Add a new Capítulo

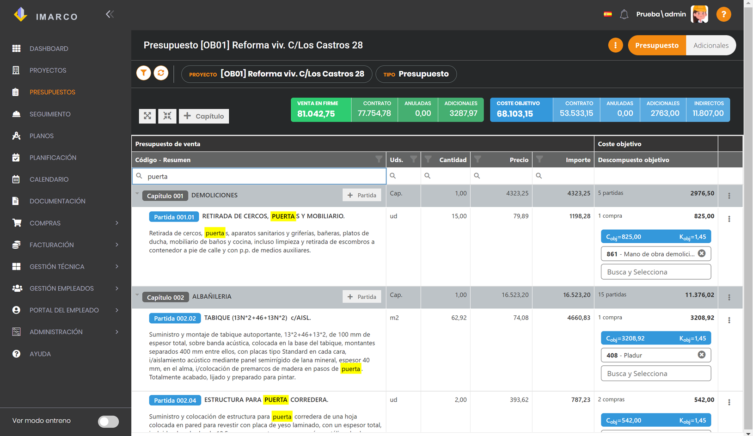[204, 116]
